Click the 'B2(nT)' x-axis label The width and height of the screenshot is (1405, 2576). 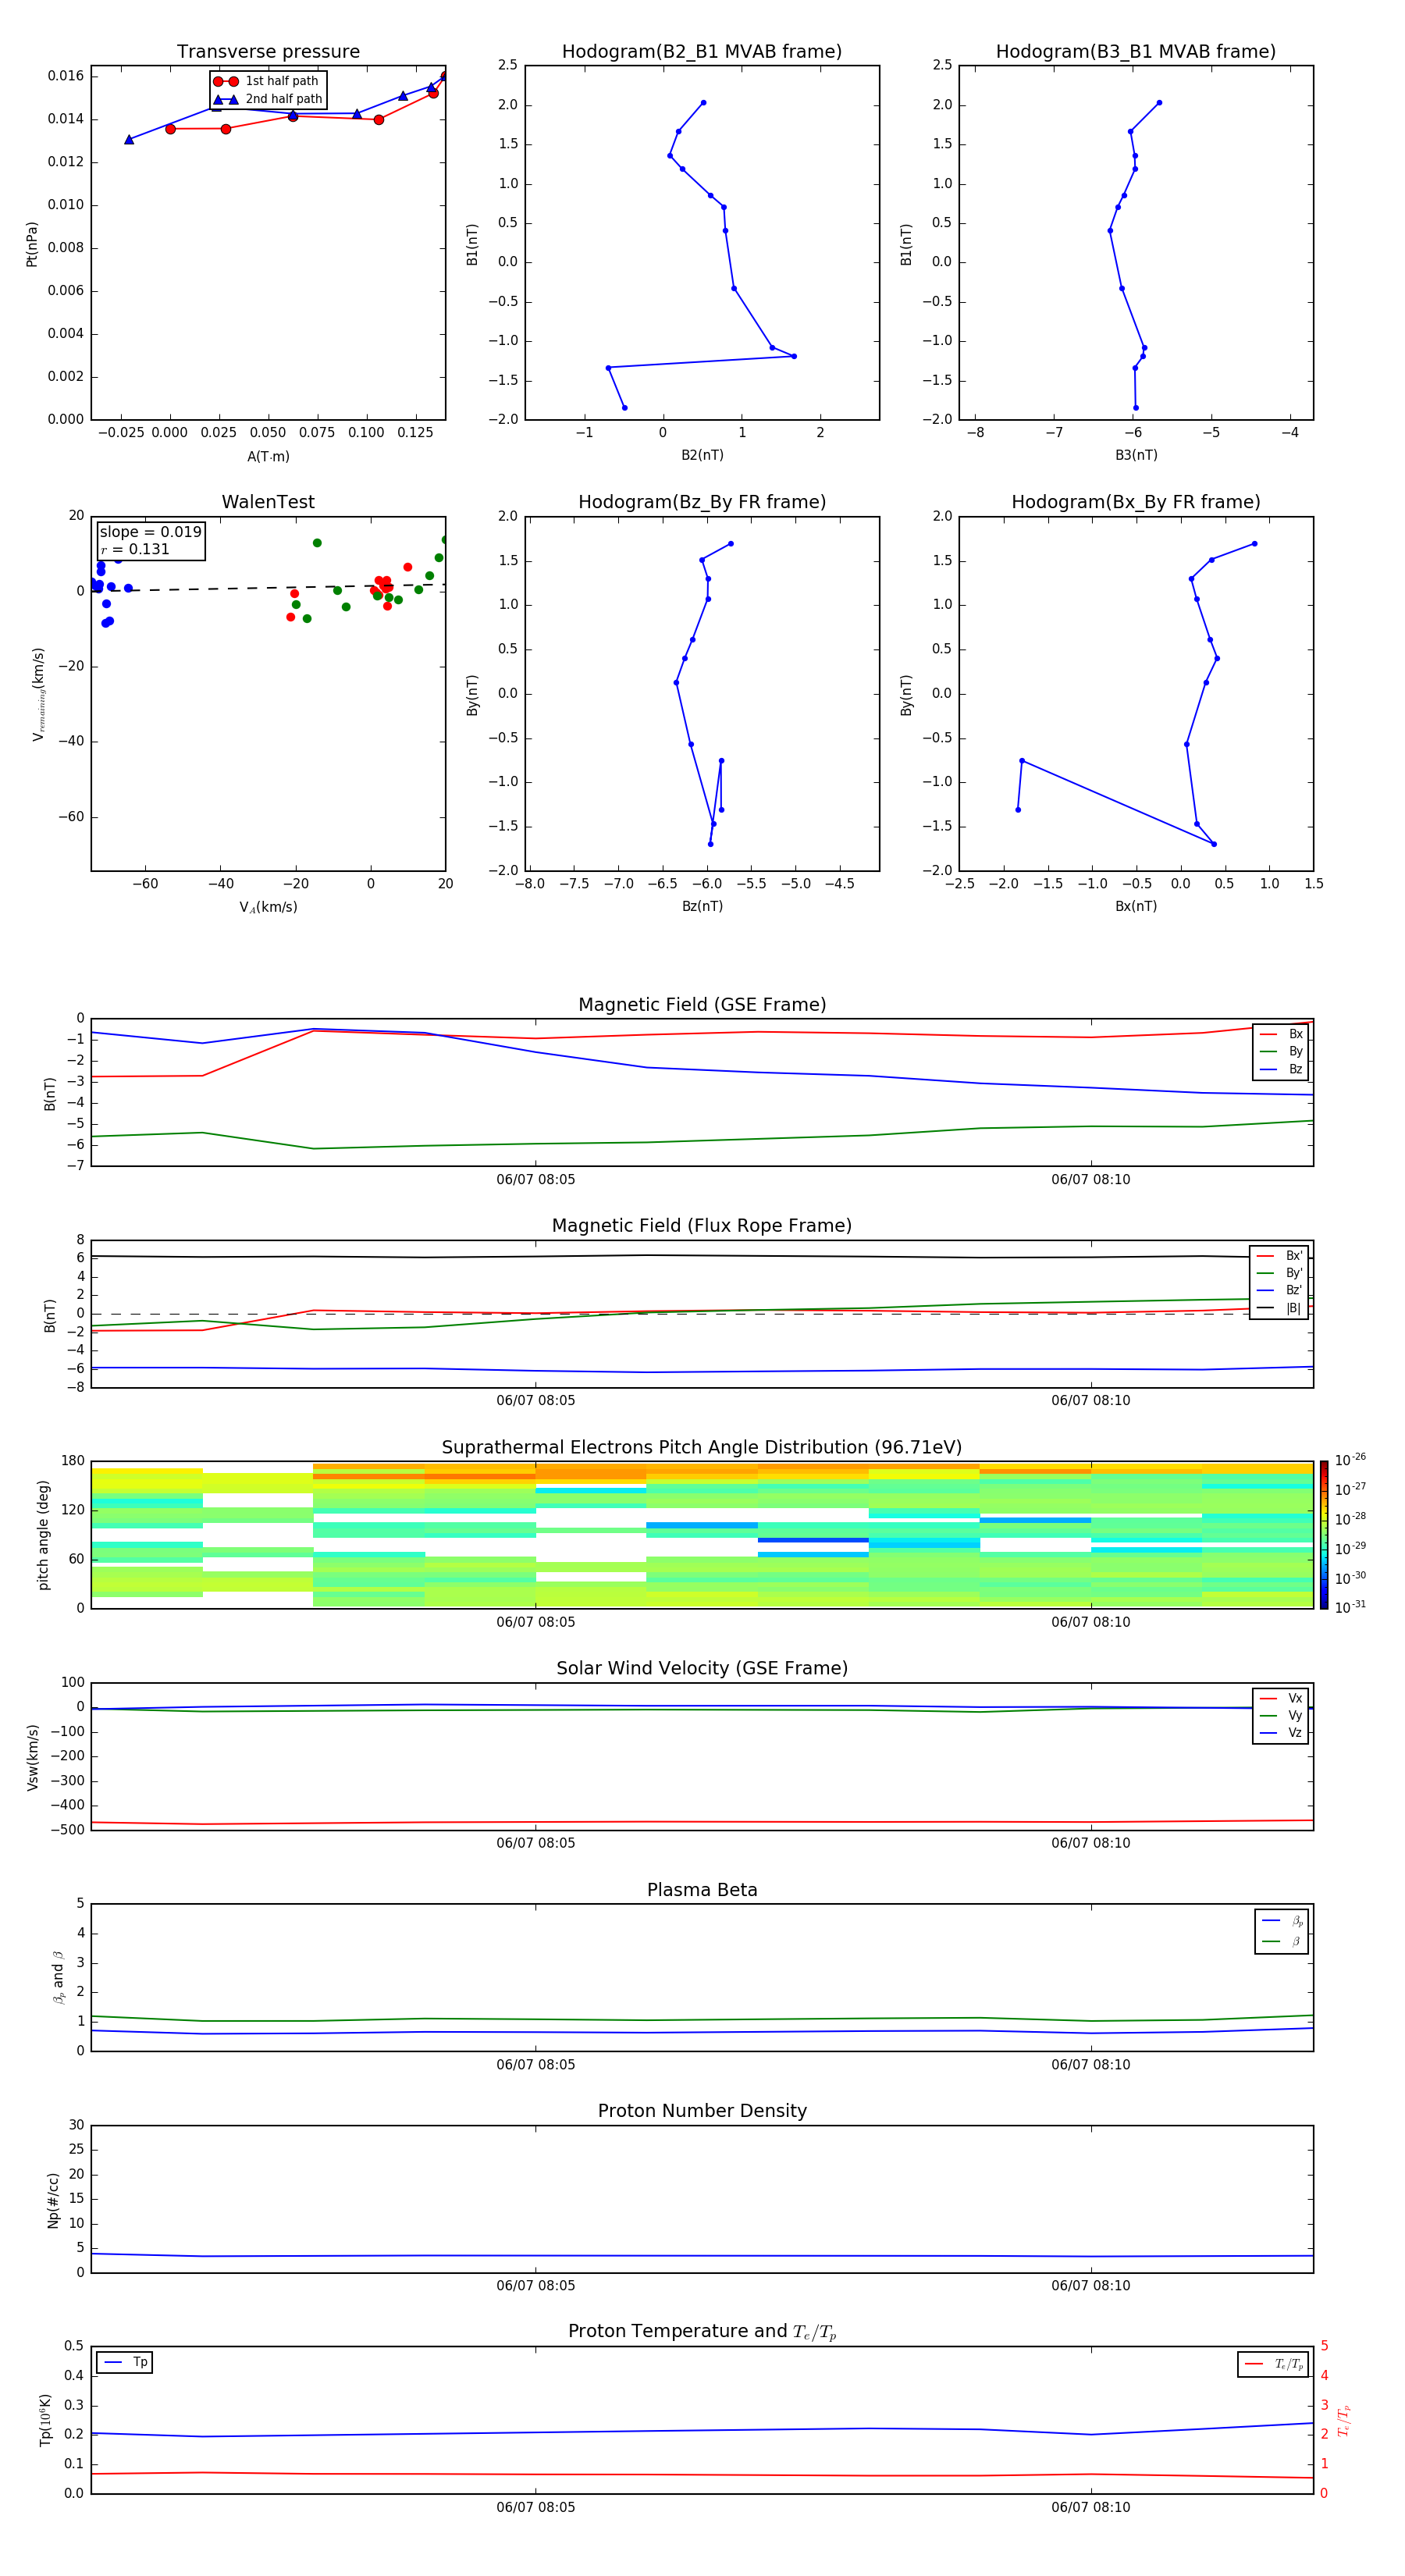702,455
